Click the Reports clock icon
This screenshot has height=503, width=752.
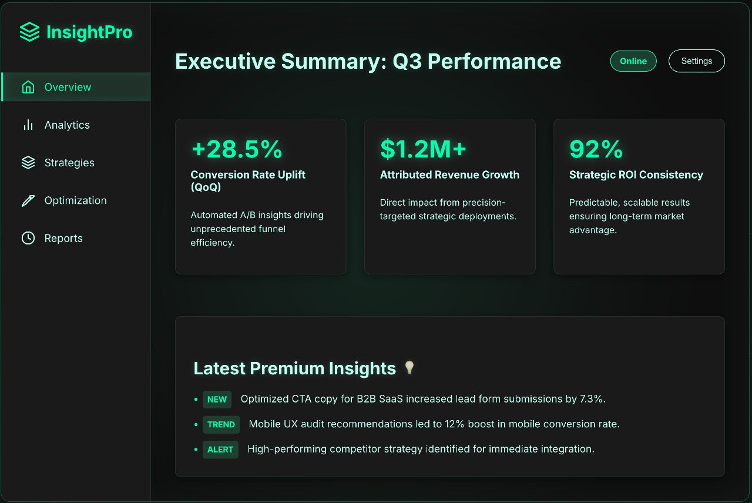(x=28, y=238)
